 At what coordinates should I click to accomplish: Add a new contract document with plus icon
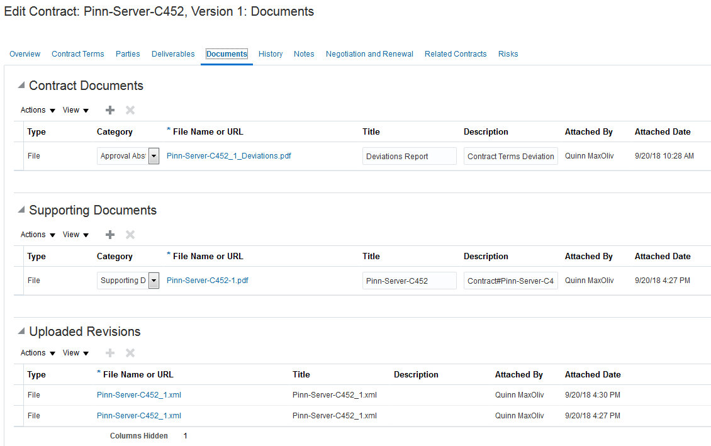point(110,110)
